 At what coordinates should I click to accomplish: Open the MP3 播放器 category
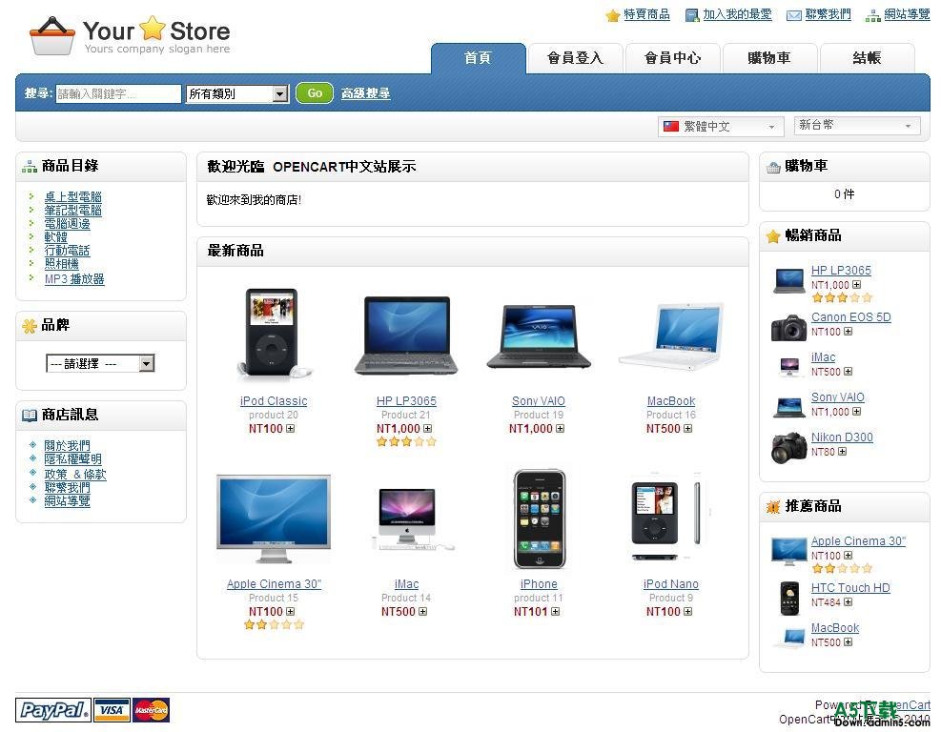74,279
